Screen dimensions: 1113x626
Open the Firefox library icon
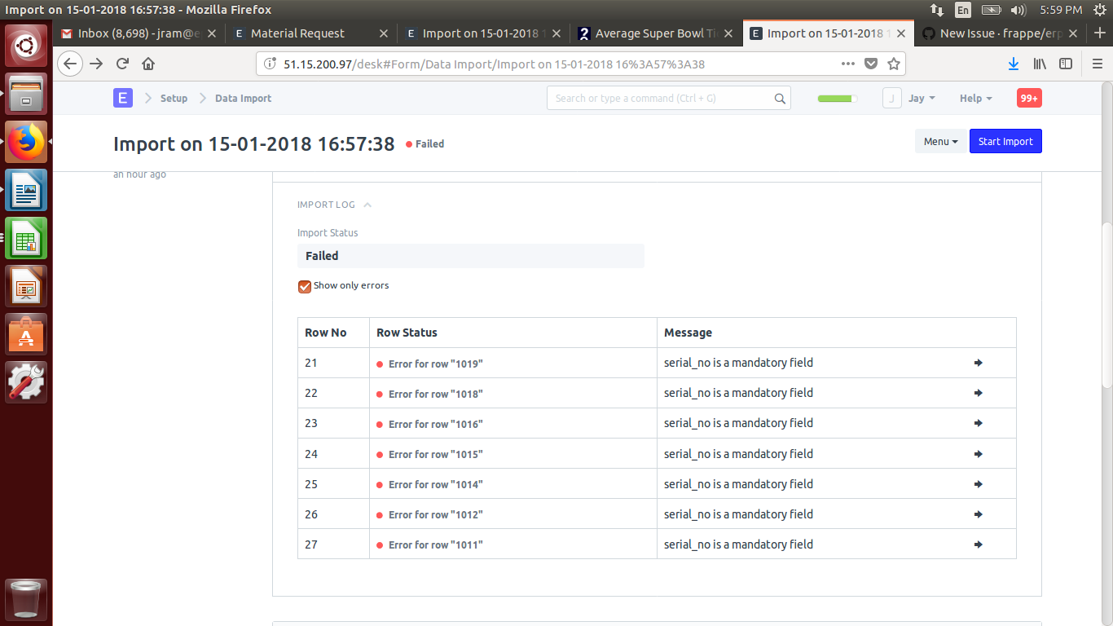click(1040, 64)
